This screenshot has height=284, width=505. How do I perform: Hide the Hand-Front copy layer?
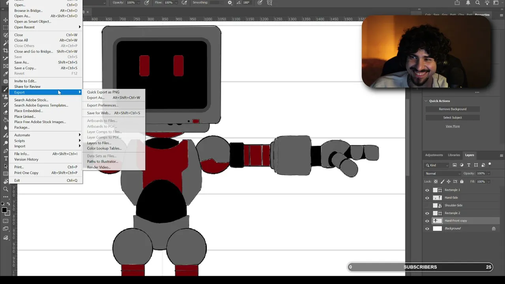point(427,221)
